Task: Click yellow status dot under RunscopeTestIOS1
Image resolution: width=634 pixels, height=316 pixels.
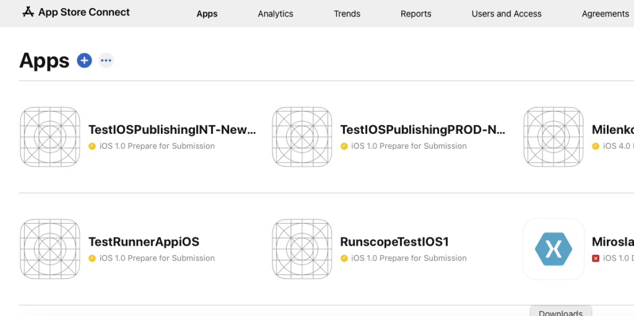Action: click(x=344, y=258)
